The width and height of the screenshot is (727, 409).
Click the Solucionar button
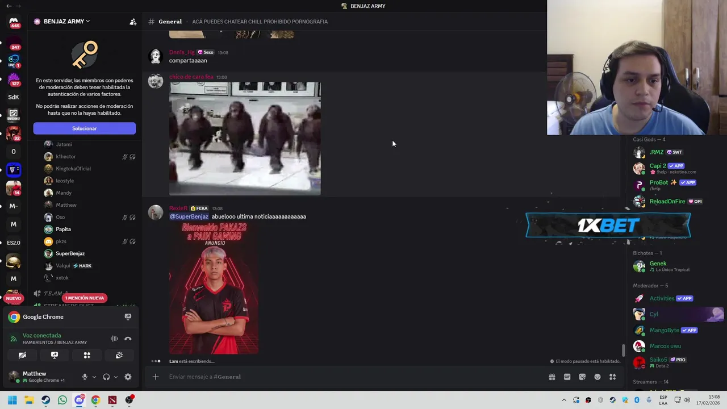84,128
